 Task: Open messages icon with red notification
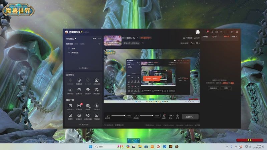tap(207, 32)
